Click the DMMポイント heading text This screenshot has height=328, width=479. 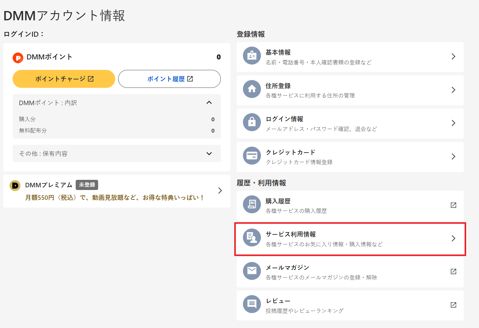(x=49, y=57)
